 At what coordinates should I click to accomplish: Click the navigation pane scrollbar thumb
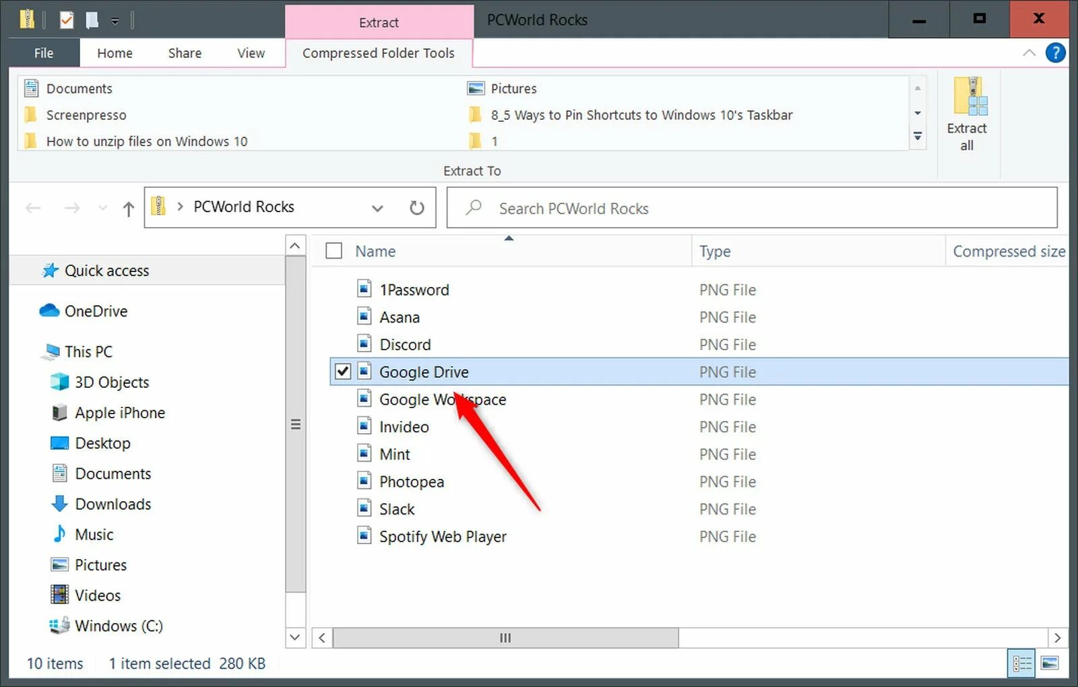click(x=295, y=424)
